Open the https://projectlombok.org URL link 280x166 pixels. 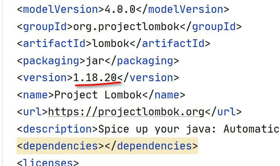(x=126, y=112)
